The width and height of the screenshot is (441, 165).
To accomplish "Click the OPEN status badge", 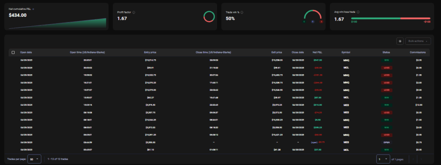I will coord(386,142).
